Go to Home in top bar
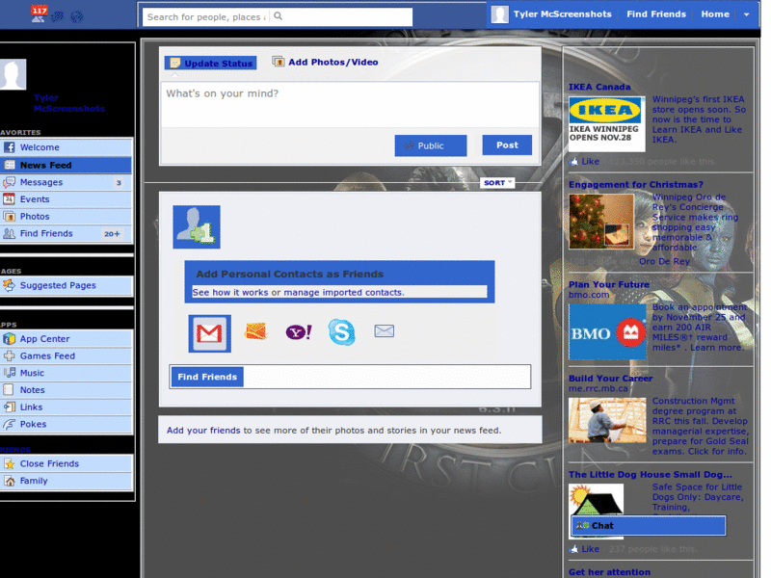 pos(715,14)
